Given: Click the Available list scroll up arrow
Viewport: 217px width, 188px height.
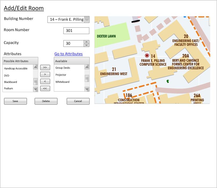Looking at the screenshot, I should (87, 67).
